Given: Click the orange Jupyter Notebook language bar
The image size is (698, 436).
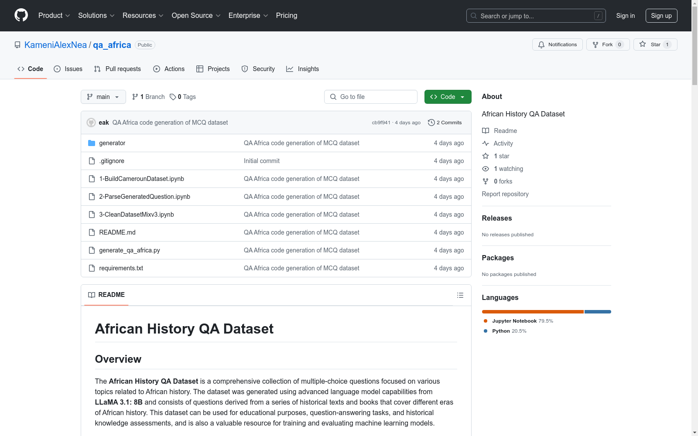Looking at the screenshot, I should click(533, 312).
